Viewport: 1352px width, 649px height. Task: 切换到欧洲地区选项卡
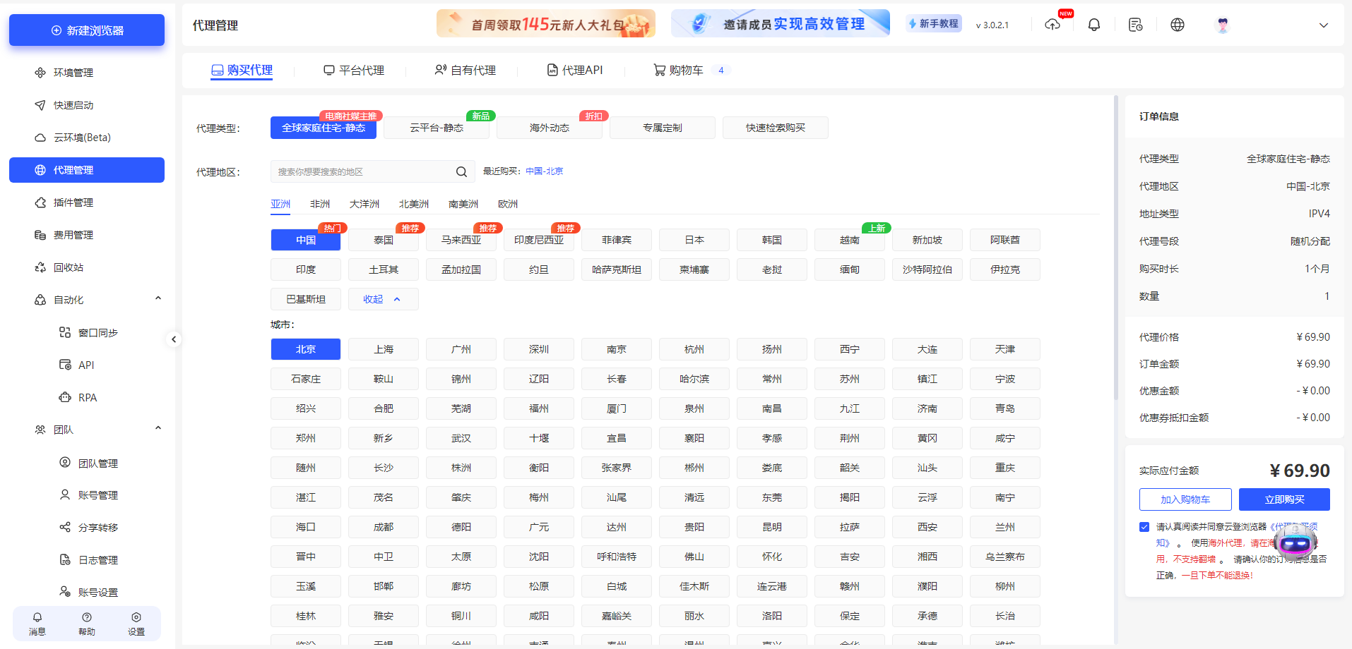[x=507, y=204]
